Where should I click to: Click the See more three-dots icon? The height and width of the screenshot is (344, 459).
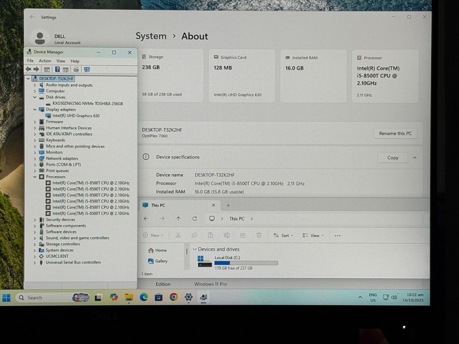click(x=337, y=236)
